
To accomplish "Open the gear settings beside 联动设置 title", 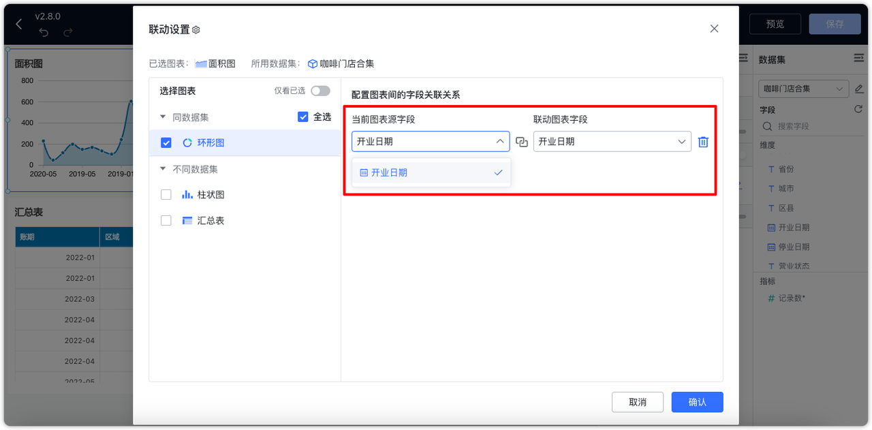I will click(x=196, y=29).
